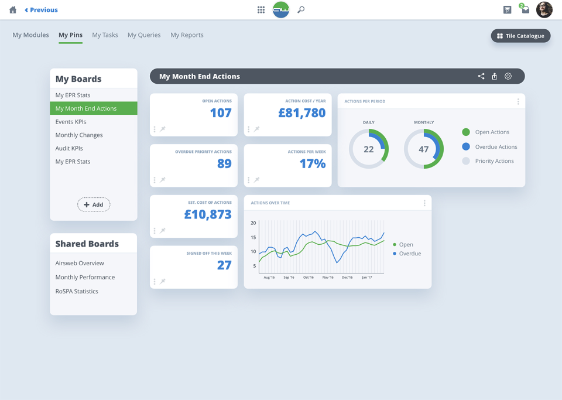Toggle Open series in line chart legend
Screen dimensions: 562x400
coord(403,244)
